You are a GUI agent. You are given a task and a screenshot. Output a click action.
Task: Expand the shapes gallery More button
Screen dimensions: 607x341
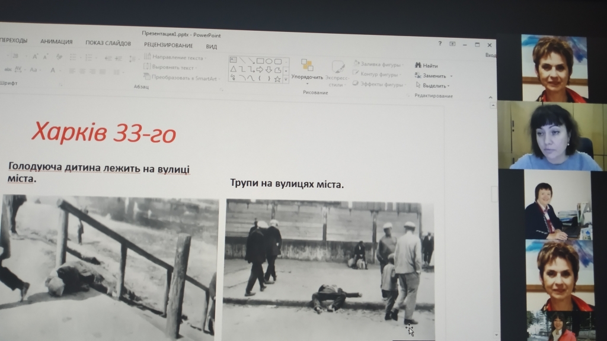click(286, 79)
